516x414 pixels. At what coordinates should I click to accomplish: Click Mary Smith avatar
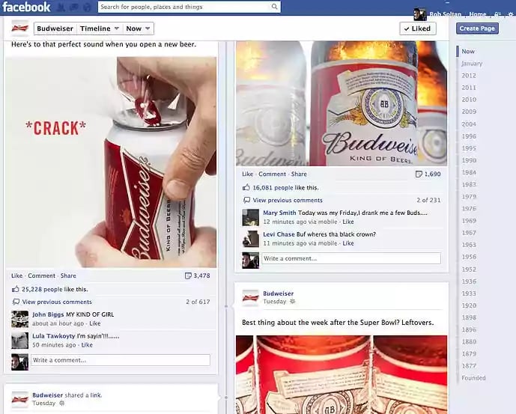tap(250, 217)
